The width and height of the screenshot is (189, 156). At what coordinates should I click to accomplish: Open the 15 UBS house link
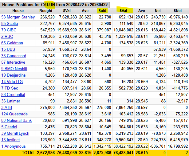8,50
